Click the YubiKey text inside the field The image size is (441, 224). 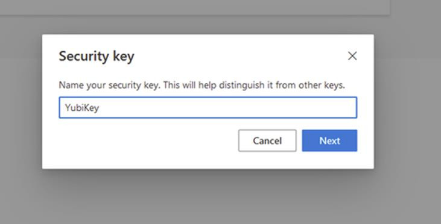tap(82, 108)
